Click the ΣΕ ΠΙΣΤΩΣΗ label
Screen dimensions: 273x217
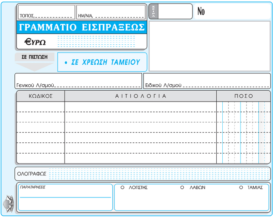(x=34, y=57)
